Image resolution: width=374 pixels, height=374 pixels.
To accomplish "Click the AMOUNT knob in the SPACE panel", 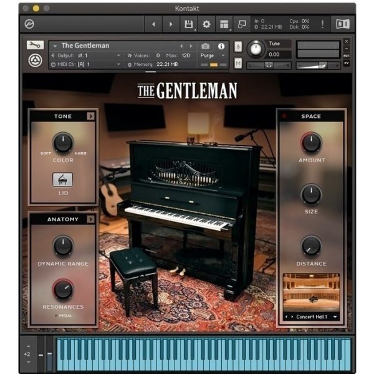I will 311,143.
